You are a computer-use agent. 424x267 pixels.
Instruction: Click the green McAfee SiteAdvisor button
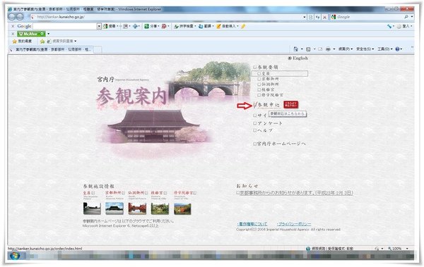coord(31,34)
